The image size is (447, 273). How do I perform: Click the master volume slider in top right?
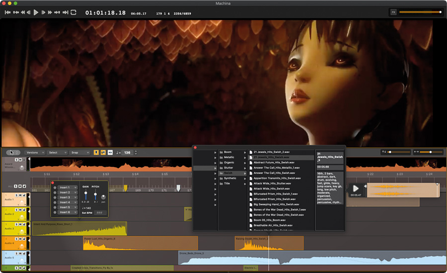pos(420,12)
